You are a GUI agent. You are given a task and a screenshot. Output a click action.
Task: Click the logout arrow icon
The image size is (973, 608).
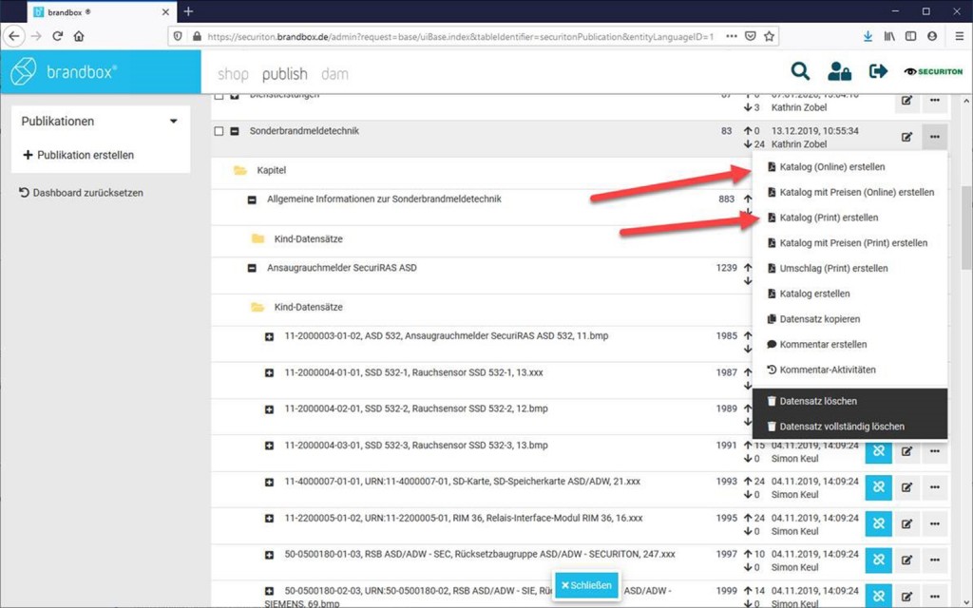(878, 71)
